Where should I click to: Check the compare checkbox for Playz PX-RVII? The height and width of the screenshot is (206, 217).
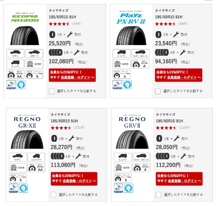click(x=158, y=91)
